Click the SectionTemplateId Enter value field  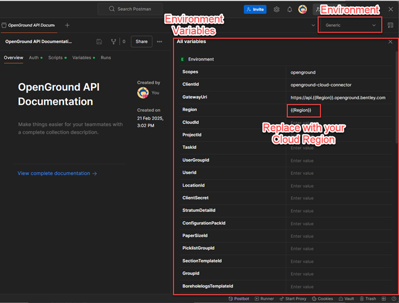[x=339, y=261]
